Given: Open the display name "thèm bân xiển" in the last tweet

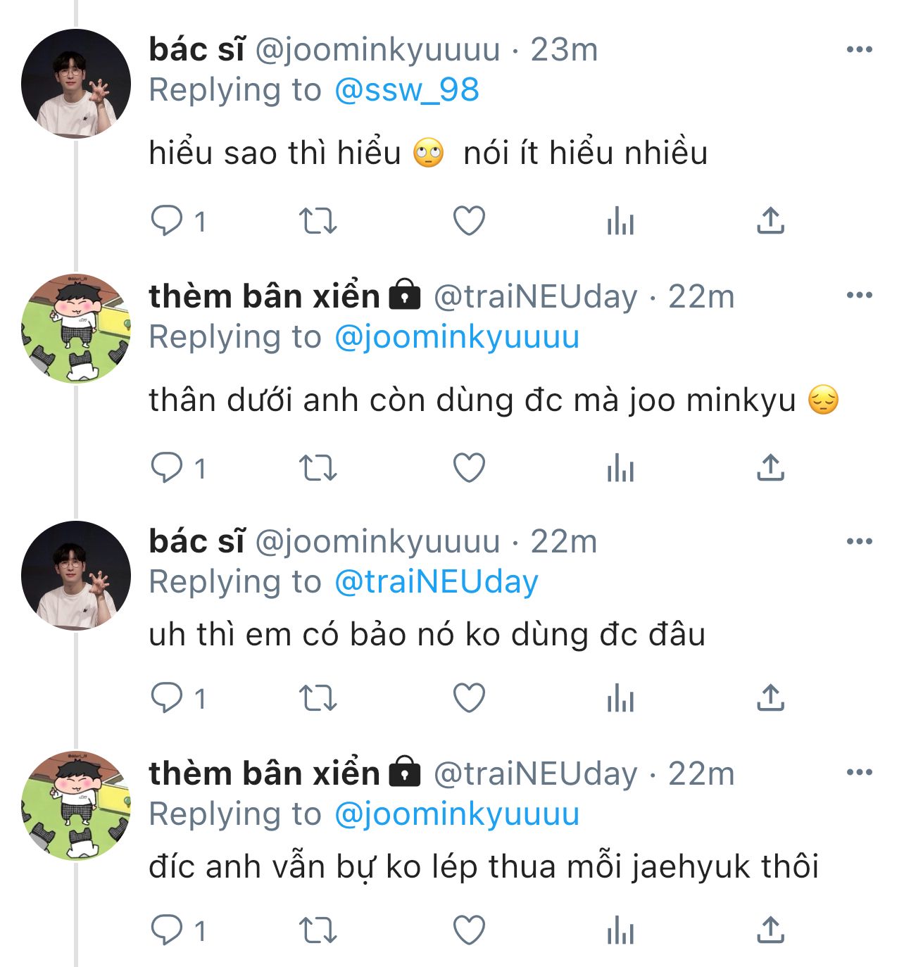Looking at the screenshot, I should coord(264,773).
